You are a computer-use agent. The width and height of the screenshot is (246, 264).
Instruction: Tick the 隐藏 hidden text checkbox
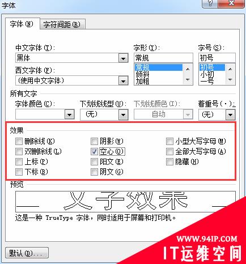pos(169,161)
